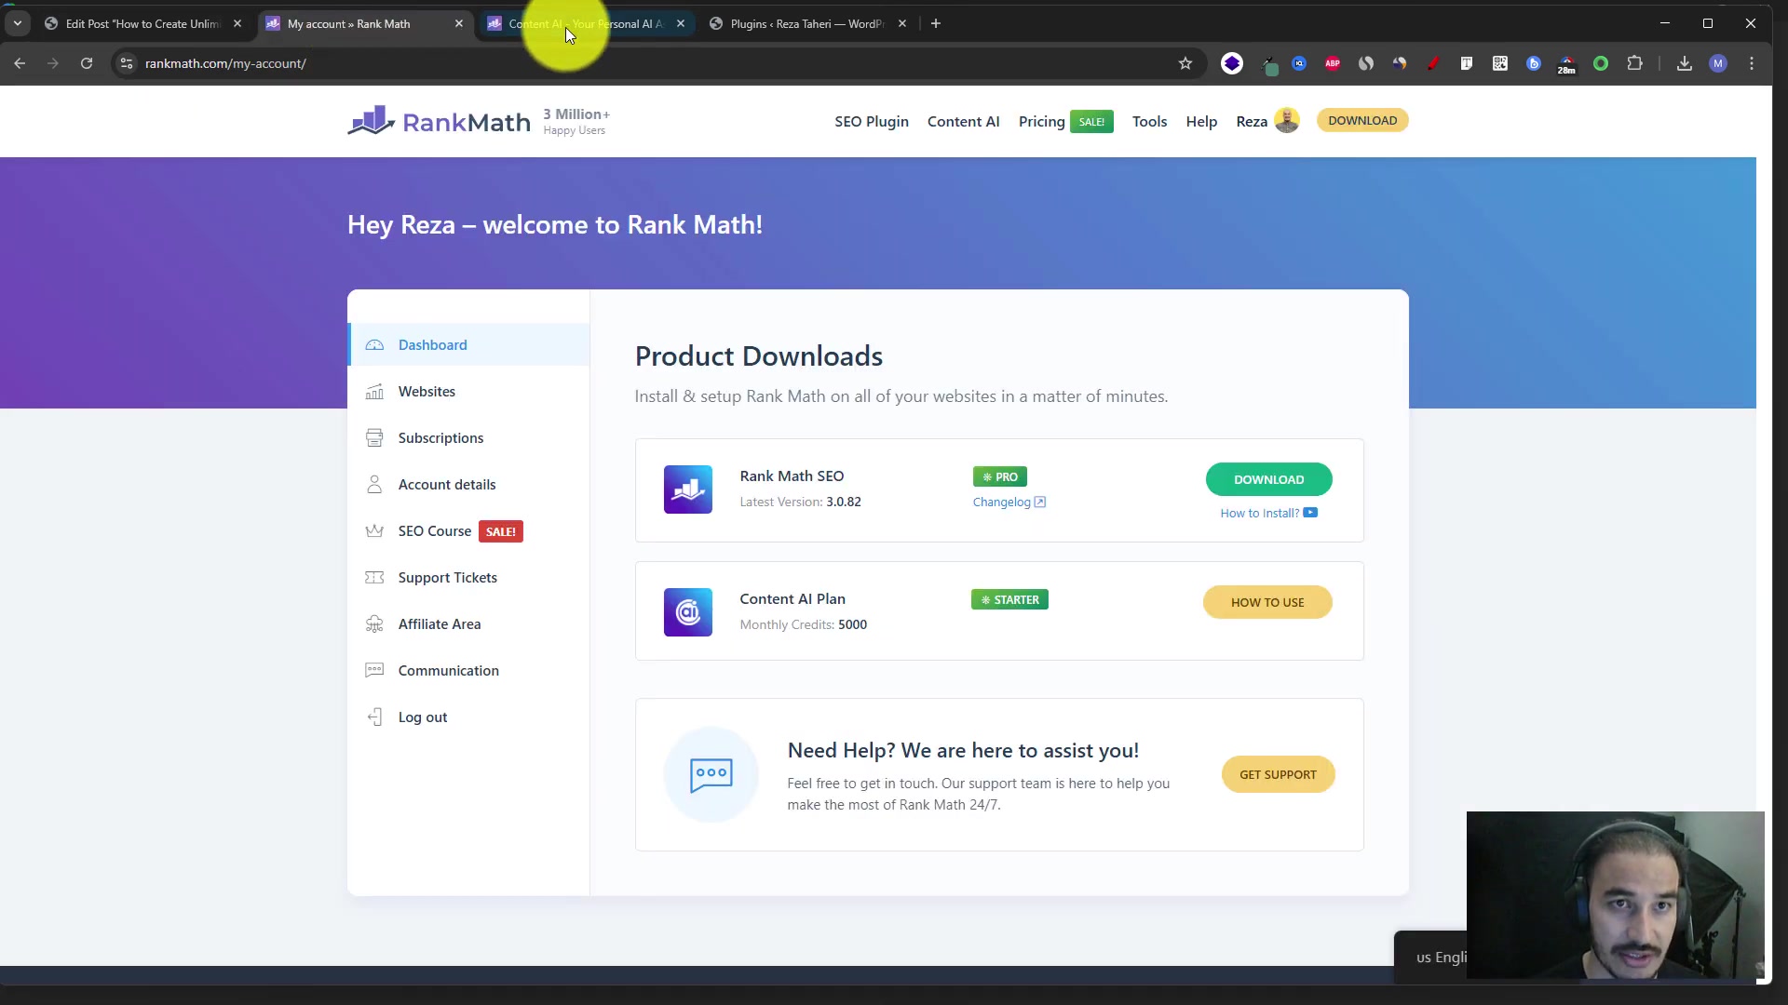Click the Dashboard gauge icon in sidebar
The height and width of the screenshot is (1005, 1788).
tap(374, 345)
